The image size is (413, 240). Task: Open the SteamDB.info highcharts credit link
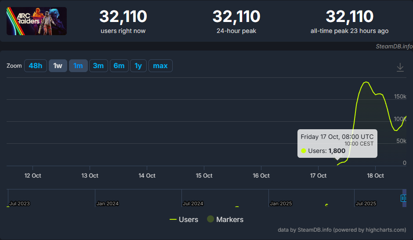point(342,230)
